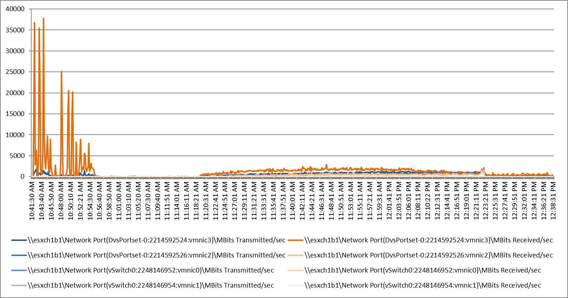Click the orange spike peaking at 25000

pyautogui.click(x=61, y=71)
